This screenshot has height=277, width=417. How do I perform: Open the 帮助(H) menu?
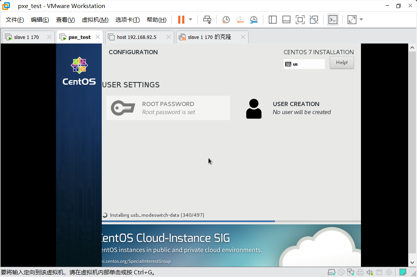click(157, 20)
